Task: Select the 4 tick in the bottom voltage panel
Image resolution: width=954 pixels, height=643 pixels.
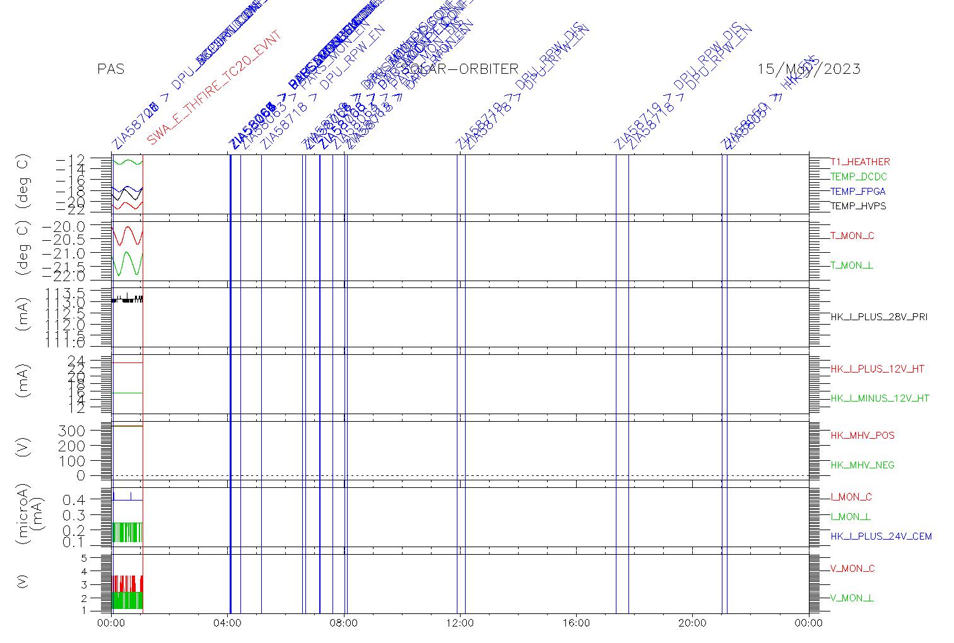Action: coord(83,572)
